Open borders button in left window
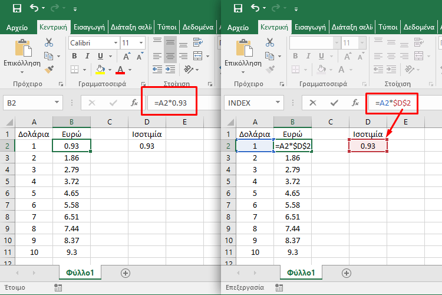Screen dimensions: 442x295 point(74,70)
